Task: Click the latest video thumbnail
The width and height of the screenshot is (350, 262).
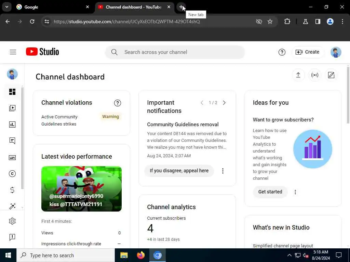Action: [x=81, y=189]
